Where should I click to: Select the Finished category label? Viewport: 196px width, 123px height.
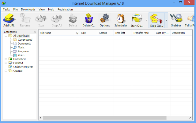coord(18,63)
